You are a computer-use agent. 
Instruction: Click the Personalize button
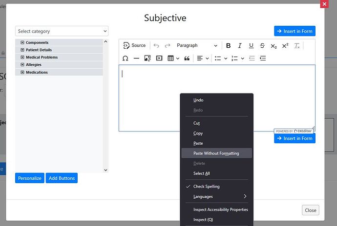click(x=30, y=178)
